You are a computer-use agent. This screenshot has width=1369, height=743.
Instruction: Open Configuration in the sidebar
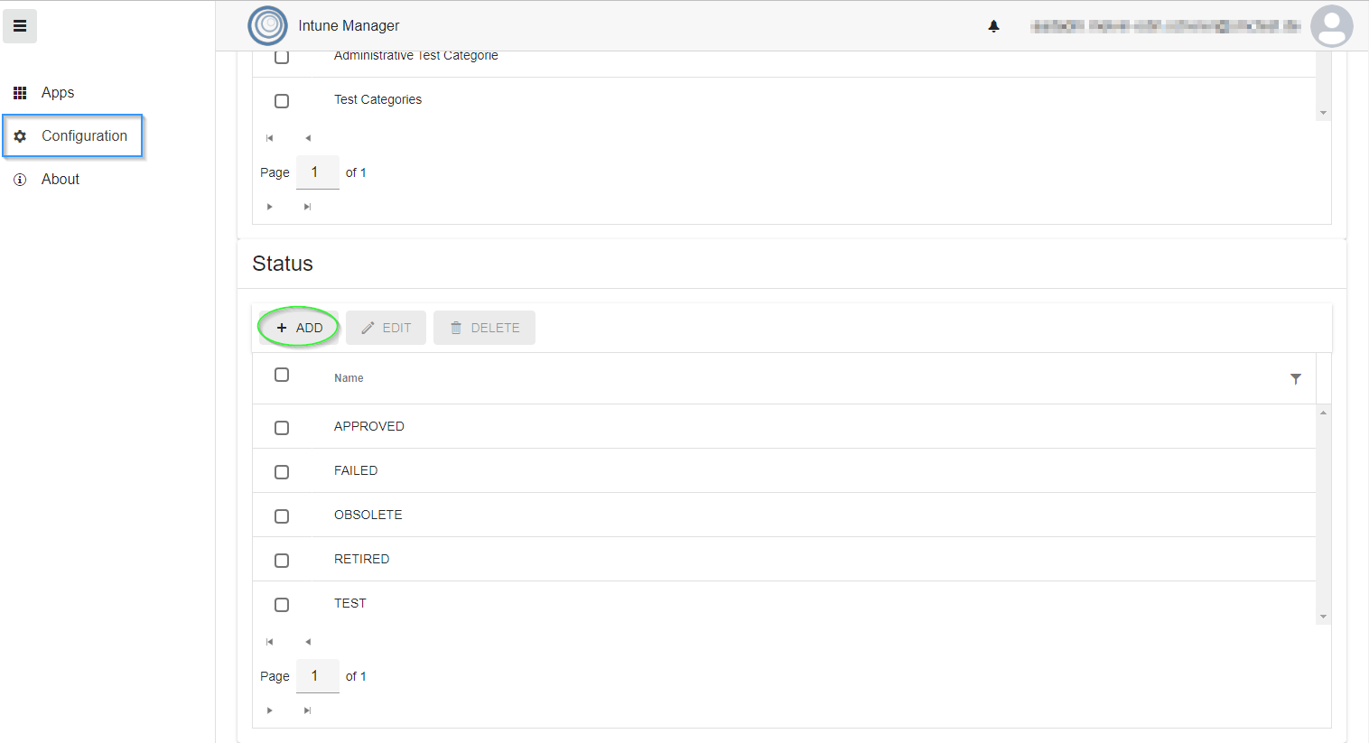tap(72, 136)
